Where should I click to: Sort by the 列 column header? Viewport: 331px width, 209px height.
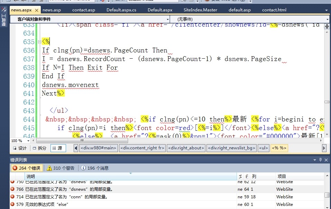[262, 176]
